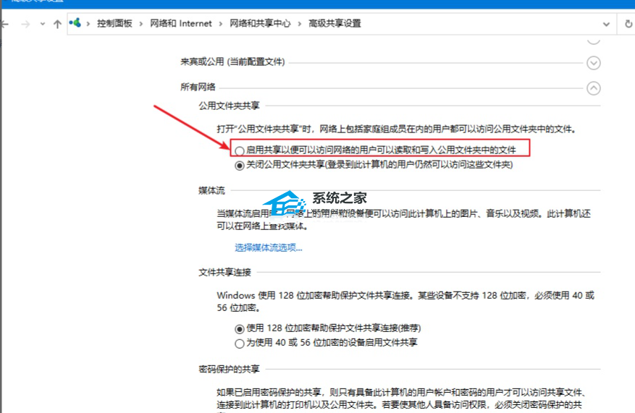Click the 文件共享连接 heading text

click(x=224, y=272)
